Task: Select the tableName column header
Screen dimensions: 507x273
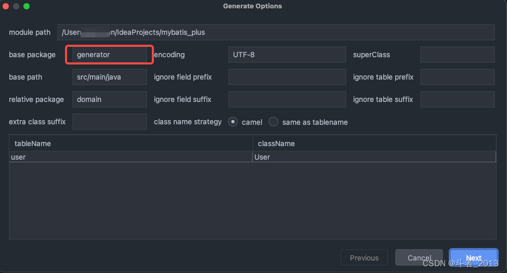Action: tap(131, 143)
